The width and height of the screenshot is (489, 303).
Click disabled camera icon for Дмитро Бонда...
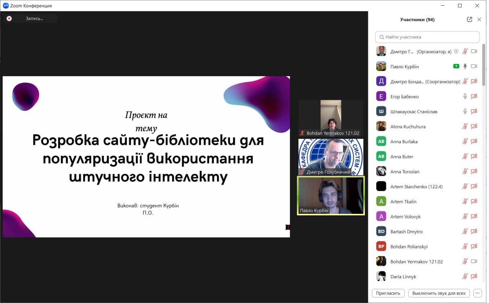pos(474,81)
